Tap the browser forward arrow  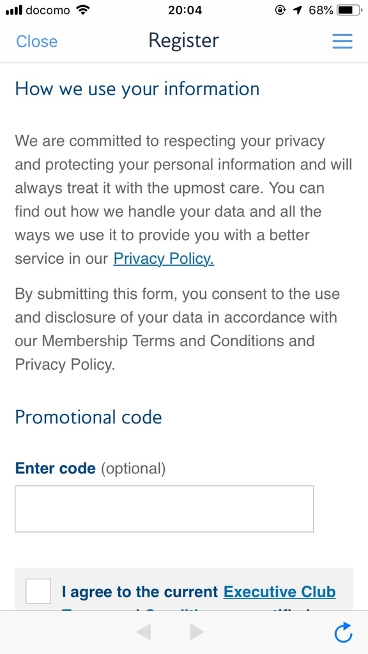pyautogui.click(x=197, y=632)
